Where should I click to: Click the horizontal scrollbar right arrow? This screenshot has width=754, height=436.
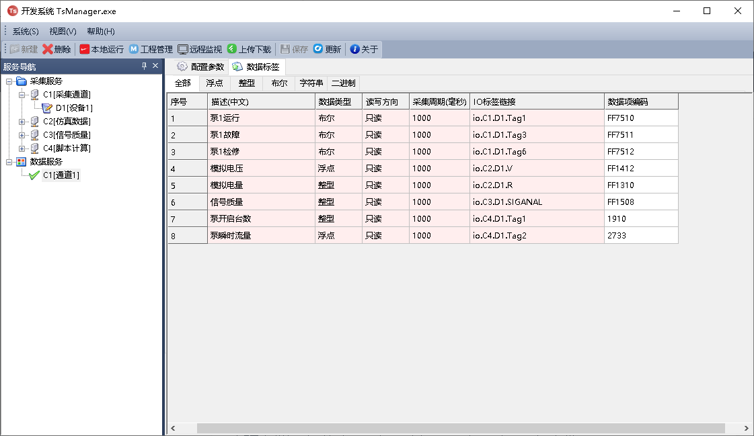746,428
